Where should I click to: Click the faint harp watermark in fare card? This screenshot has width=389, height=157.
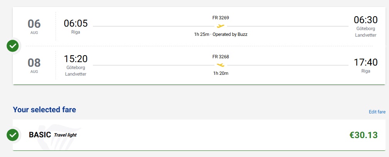[58, 138]
